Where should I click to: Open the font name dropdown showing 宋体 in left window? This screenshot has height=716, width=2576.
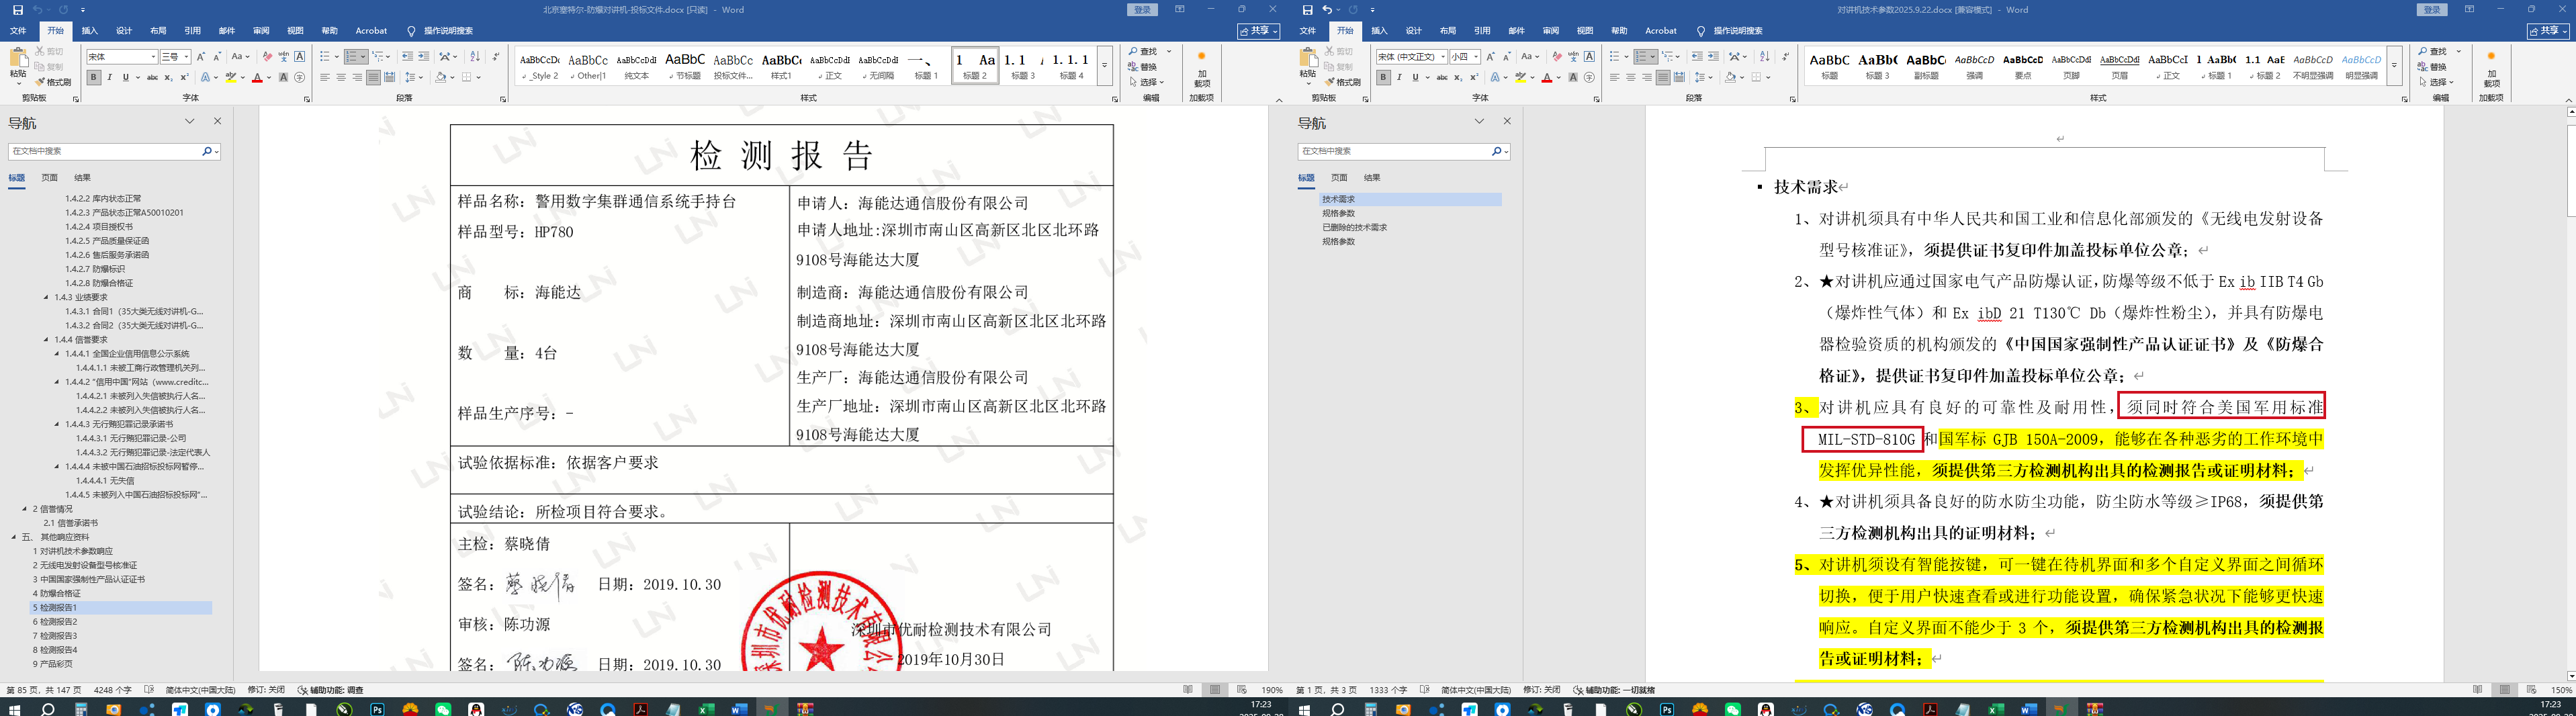153,57
